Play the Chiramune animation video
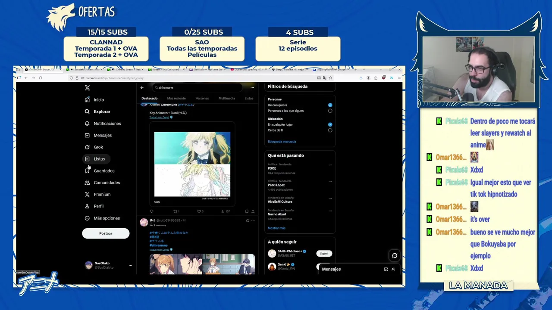552x310 pixels. [x=192, y=164]
